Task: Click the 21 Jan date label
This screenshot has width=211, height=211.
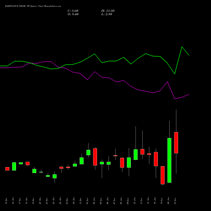Action: [x=175, y=201]
